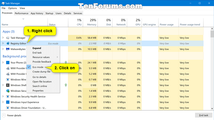Uncheck Eco mode in the context menu
Screen dimensions: 214x120
point(38,67)
